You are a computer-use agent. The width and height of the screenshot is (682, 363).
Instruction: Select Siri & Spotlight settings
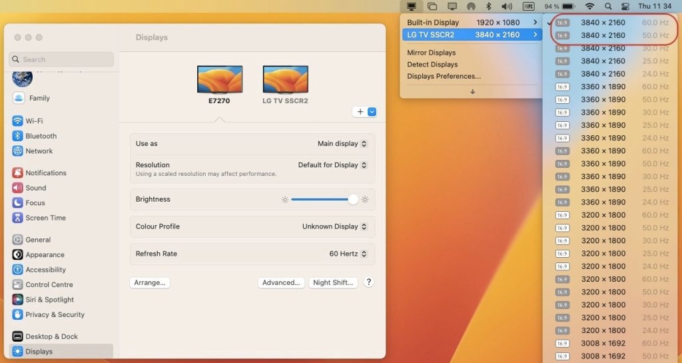tap(49, 300)
